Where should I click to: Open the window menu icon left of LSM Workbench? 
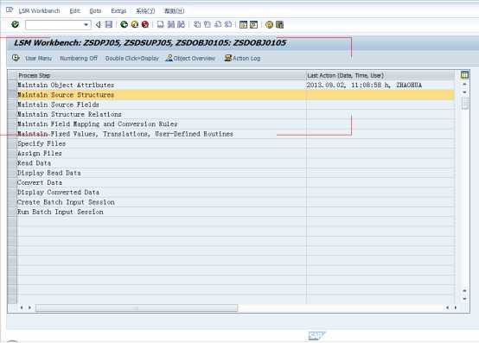tap(10, 10)
